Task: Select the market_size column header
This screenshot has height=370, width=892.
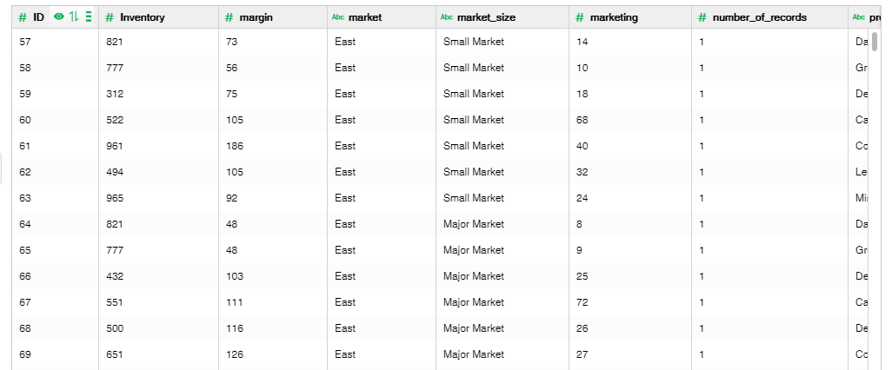Action: (x=503, y=17)
